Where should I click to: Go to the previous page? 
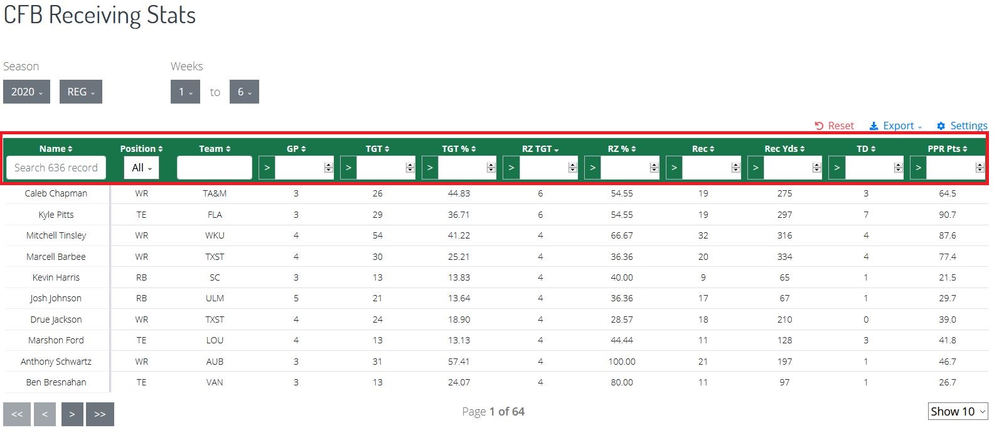pos(45,414)
